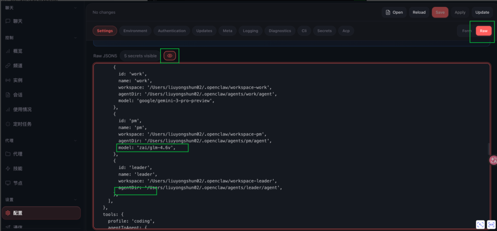Switch config editor to Raw mode
Viewport: 497px width, 231px height.
484,31
